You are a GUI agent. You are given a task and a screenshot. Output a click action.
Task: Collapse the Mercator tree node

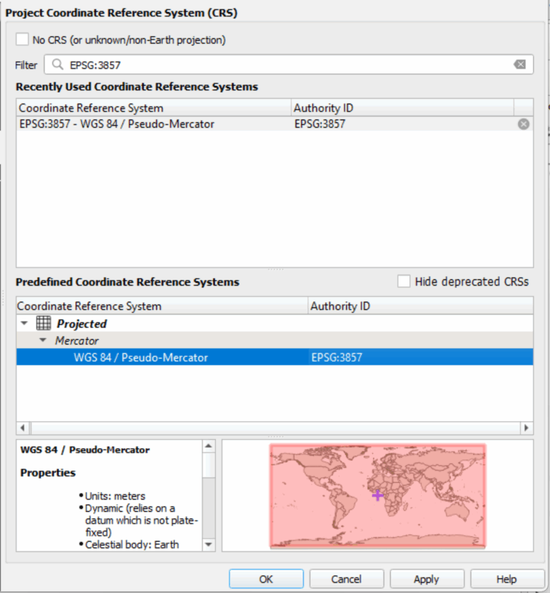tap(42, 341)
